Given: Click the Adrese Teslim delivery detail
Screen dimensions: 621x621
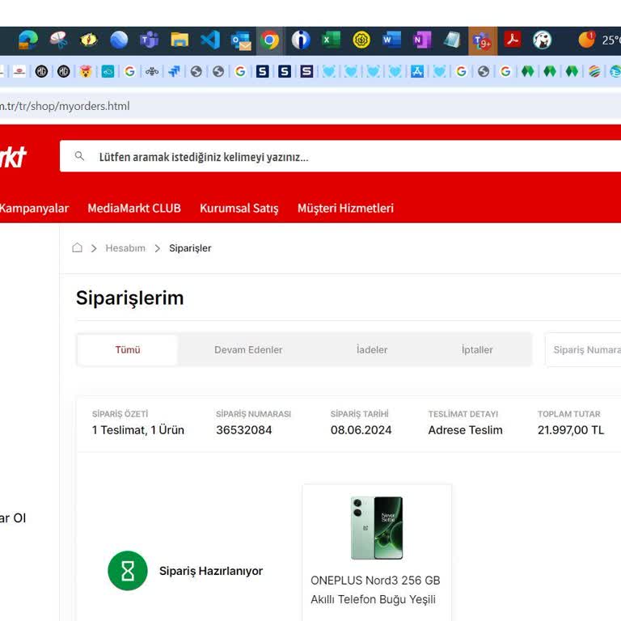Looking at the screenshot, I should coord(466,430).
